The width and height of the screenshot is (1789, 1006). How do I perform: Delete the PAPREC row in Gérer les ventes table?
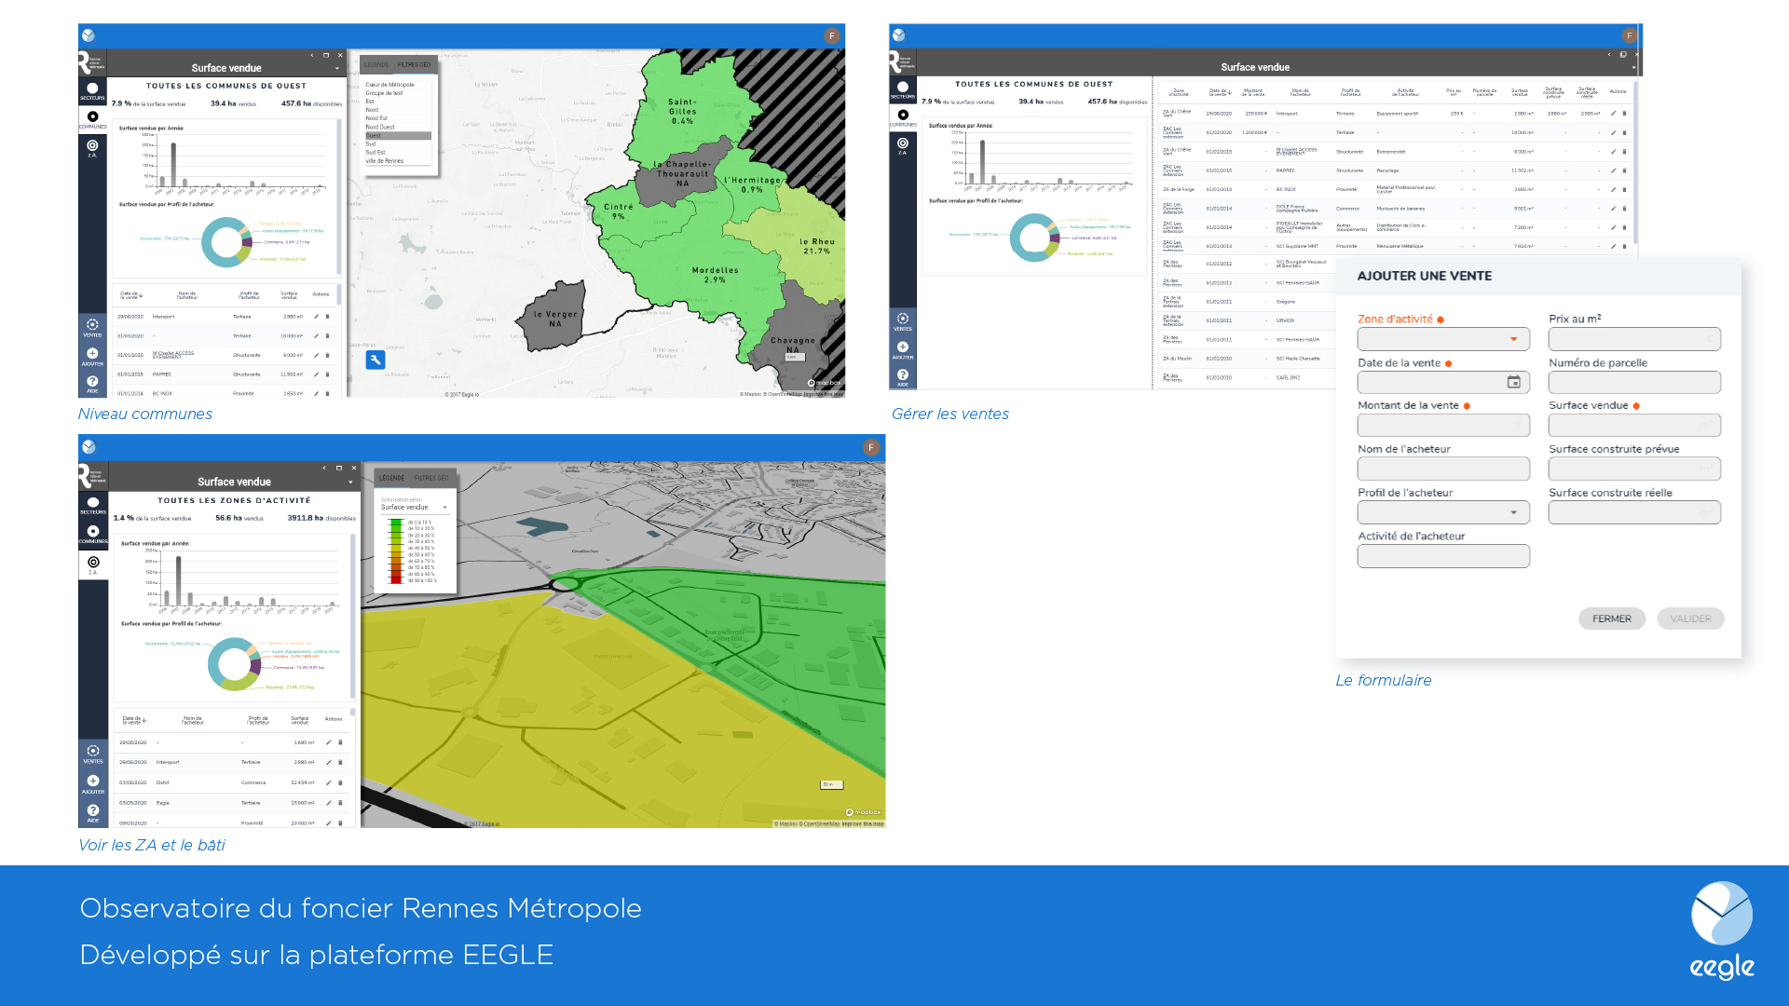(x=1624, y=170)
